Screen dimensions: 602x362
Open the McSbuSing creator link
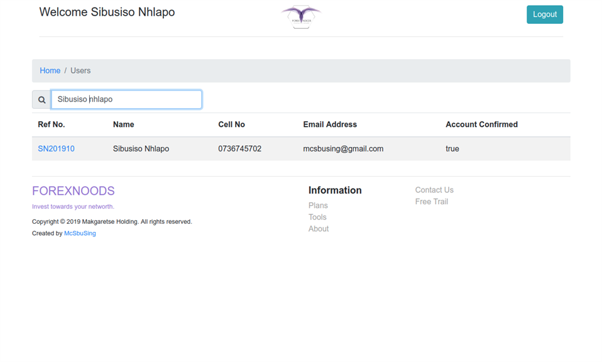(x=80, y=233)
